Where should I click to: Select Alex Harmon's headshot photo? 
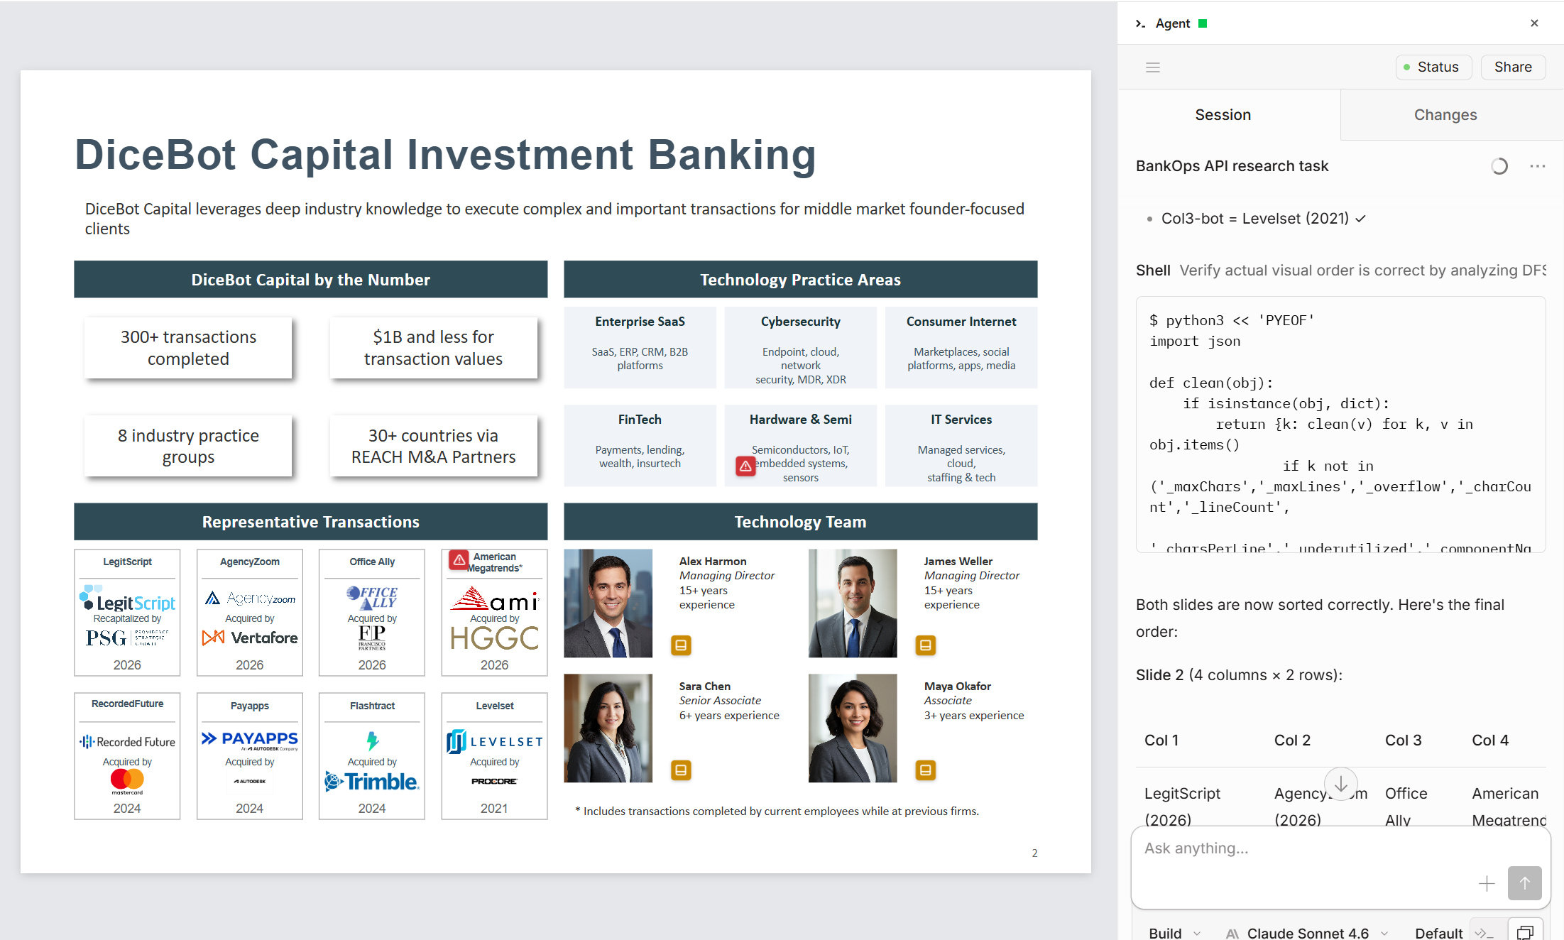608,603
